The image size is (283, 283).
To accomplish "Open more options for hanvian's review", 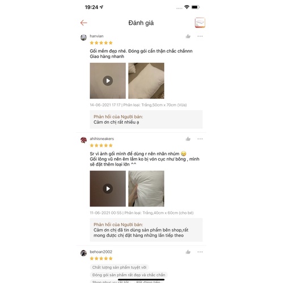I will click(200, 36).
